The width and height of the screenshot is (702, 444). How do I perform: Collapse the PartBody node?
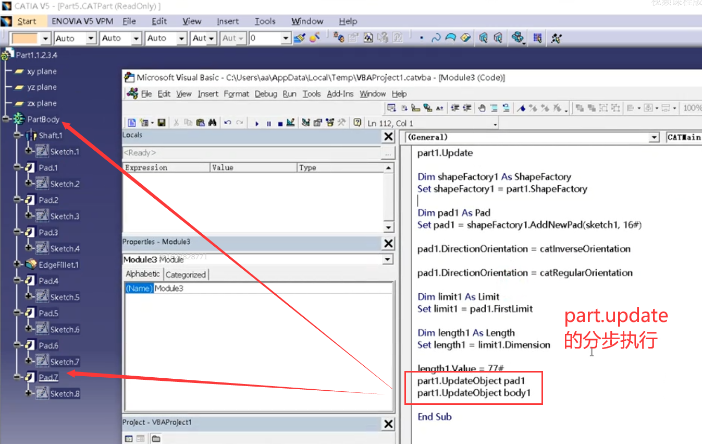click(x=6, y=119)
